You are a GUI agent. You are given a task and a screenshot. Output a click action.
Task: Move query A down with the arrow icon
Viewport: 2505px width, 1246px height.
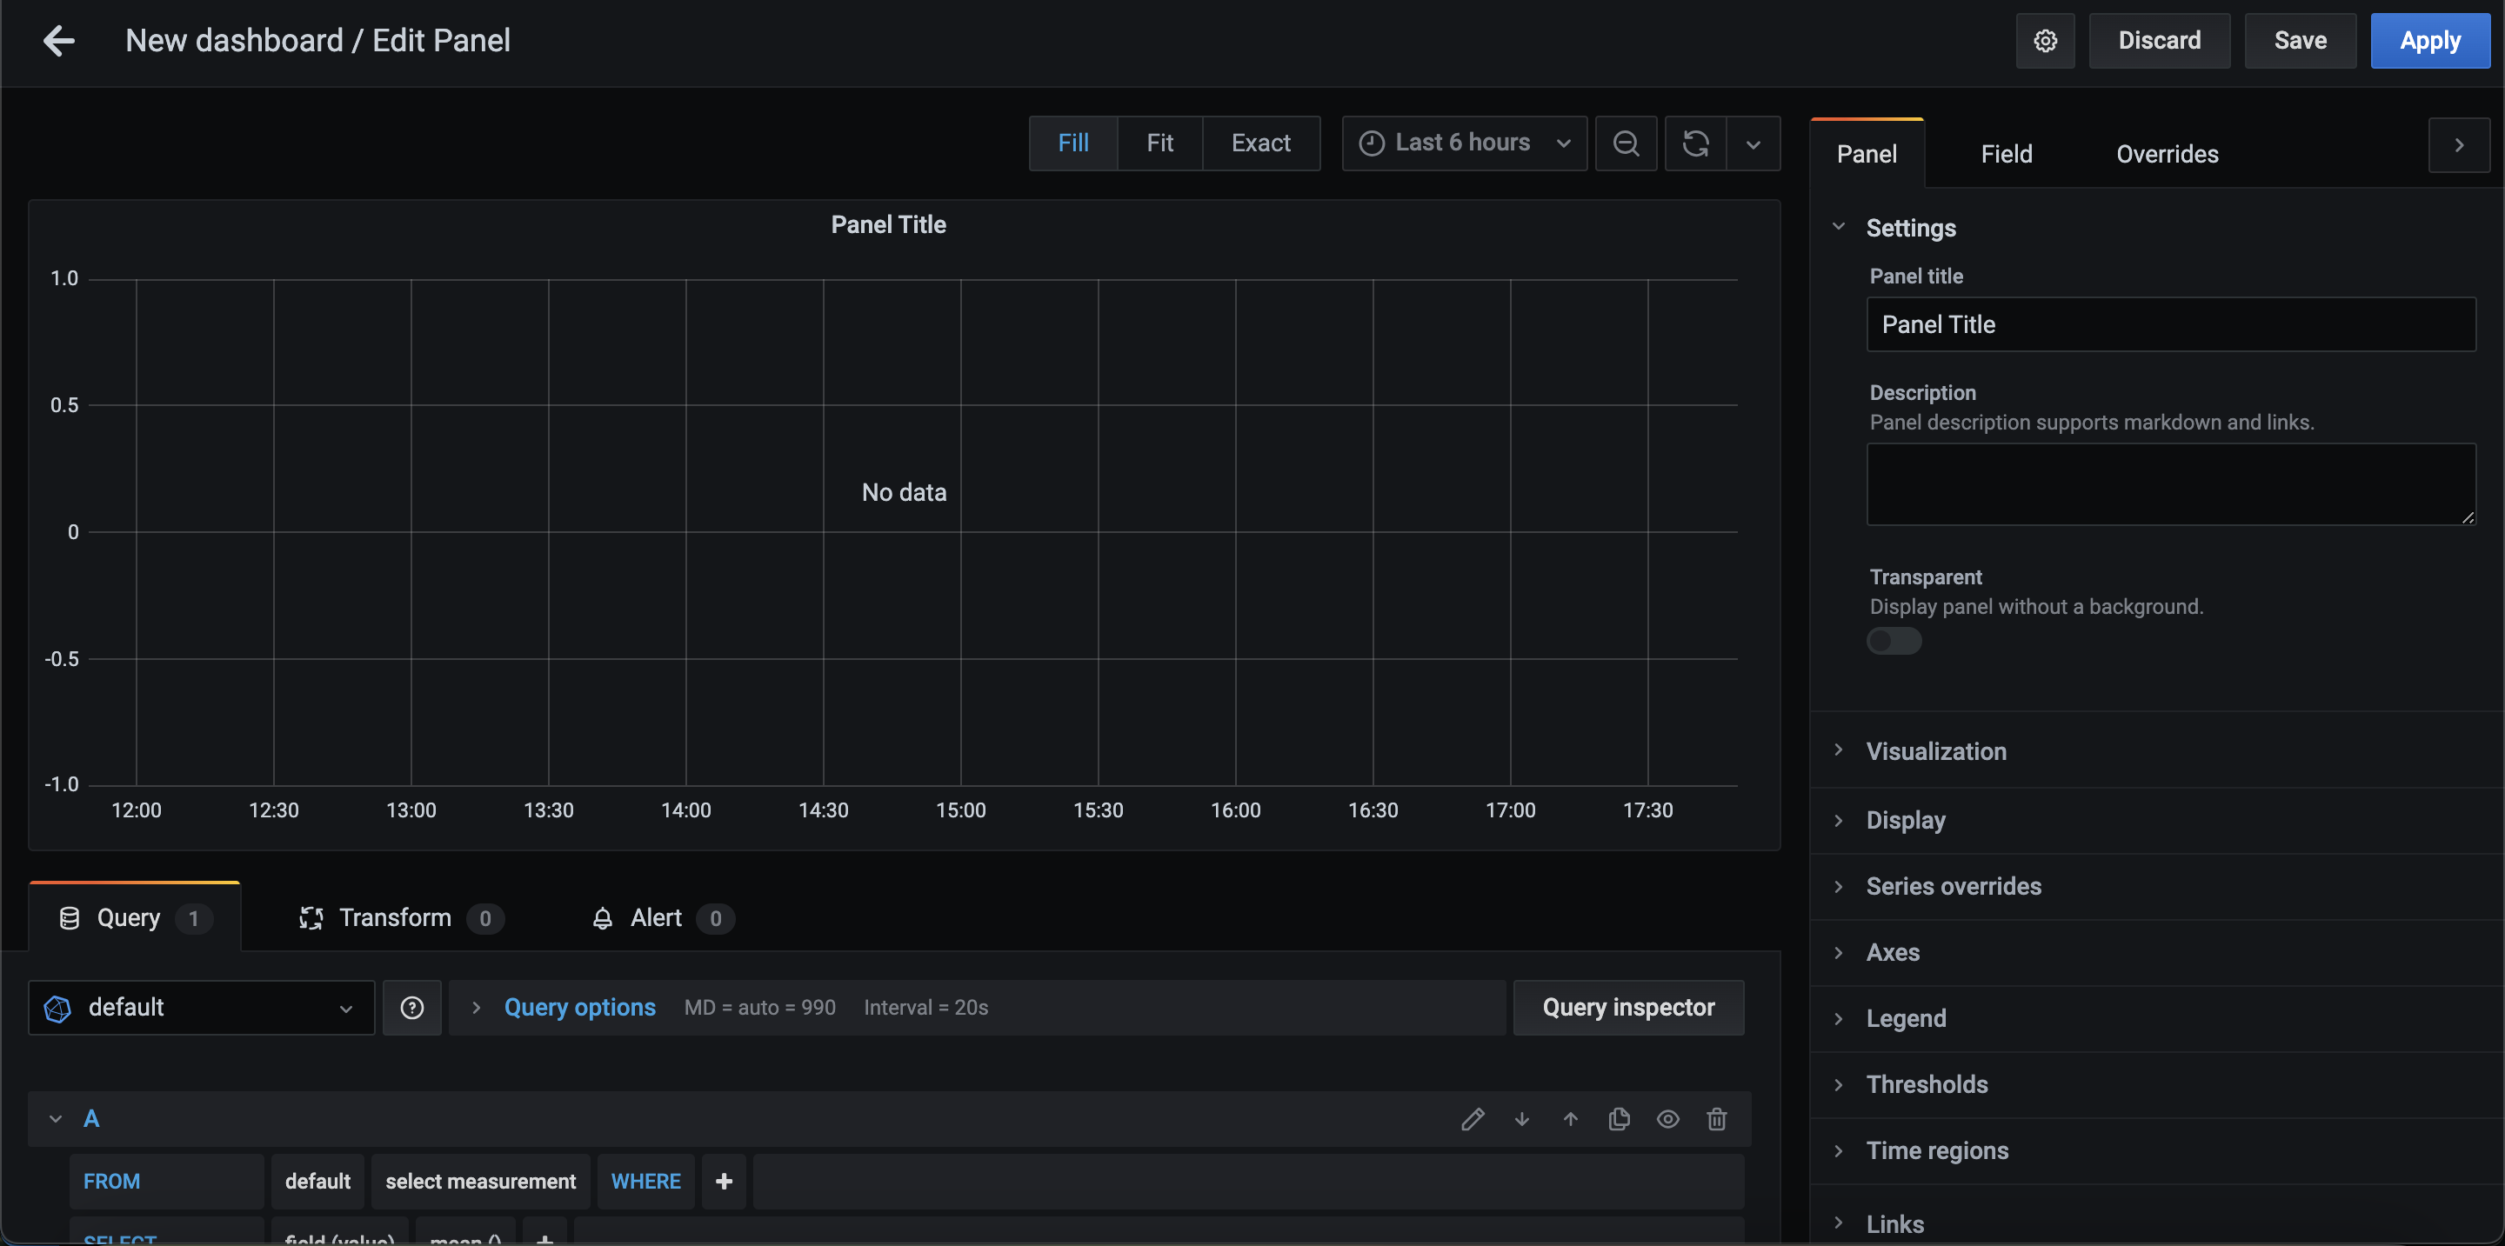1522,1119
